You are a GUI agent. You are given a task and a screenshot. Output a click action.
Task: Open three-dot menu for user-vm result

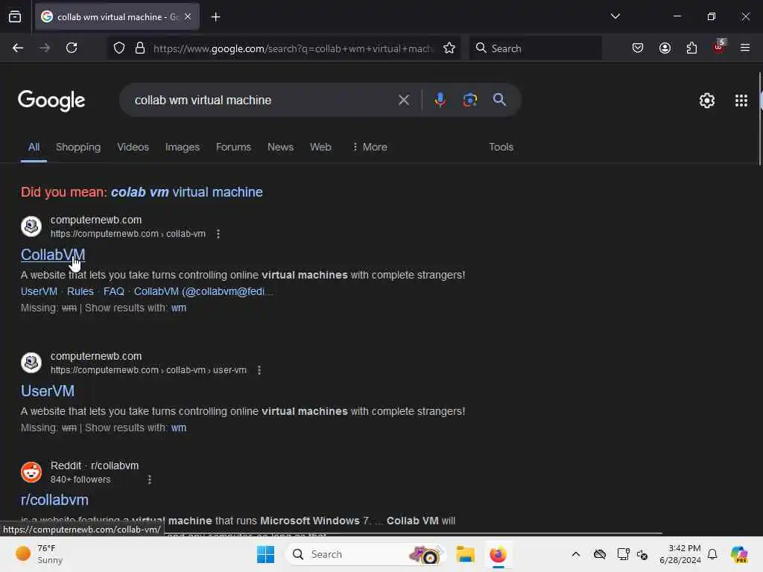pyautogui.click(x=259, y=370)
